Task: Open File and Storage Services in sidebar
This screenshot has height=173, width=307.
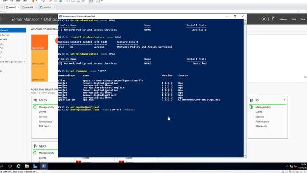Action: 11,62
